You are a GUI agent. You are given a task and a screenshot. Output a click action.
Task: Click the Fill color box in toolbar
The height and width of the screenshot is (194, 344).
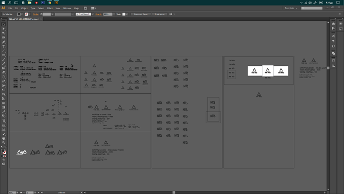3,151
